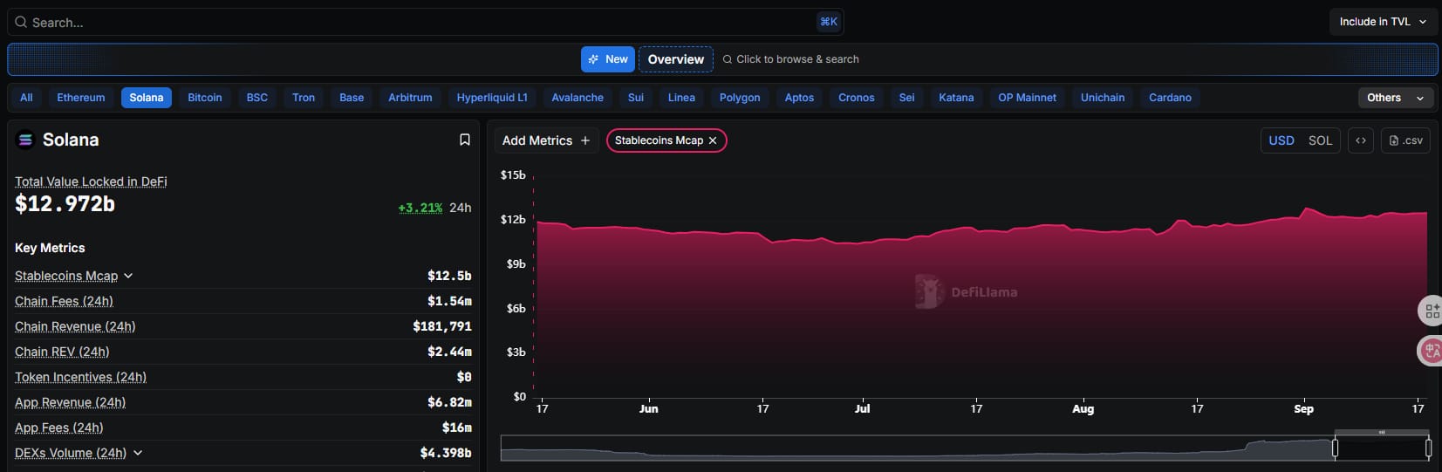1442x472 pixels.
Task: Open the grid widget floating icon
Action: click(1432, 310)
